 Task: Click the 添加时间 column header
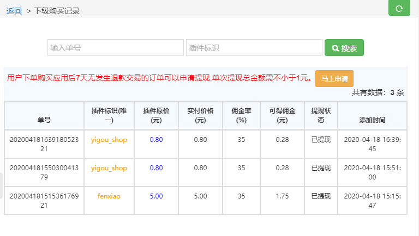tap(372, 120)
